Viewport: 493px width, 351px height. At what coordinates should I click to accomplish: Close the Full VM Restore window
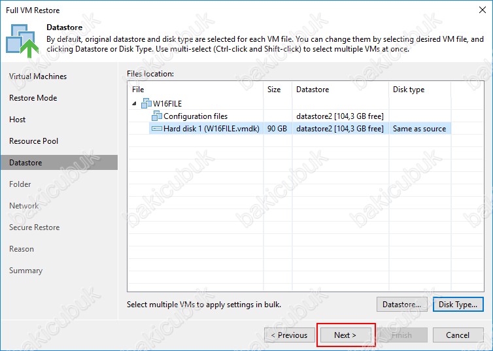pyautogui.click(x=483, y=10)
